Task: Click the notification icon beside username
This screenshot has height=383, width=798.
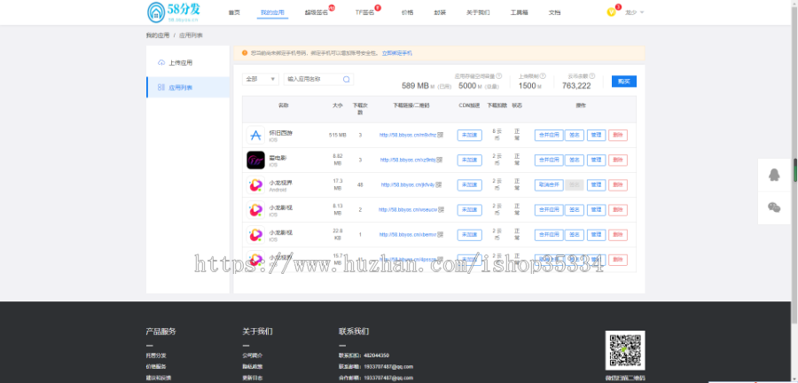Action: (x=611, y=12)
